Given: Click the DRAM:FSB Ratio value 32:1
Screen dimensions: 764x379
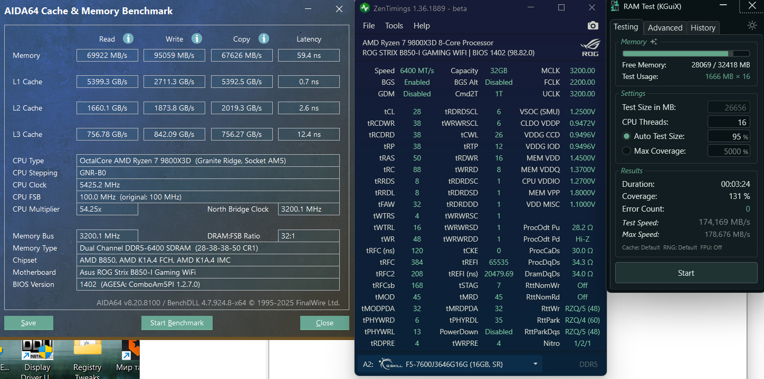Looking at the screenshot, I should [309, 236].
